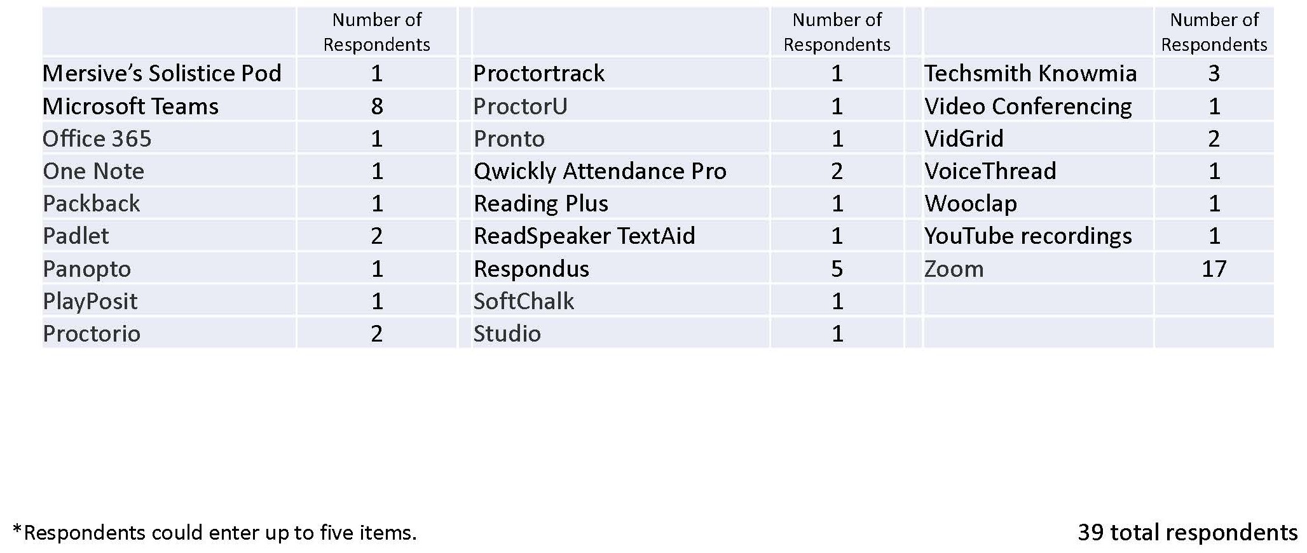Click the VoiceThread entry
Viewport: 1307px width, 553px height.
click(x=990, y=171)
